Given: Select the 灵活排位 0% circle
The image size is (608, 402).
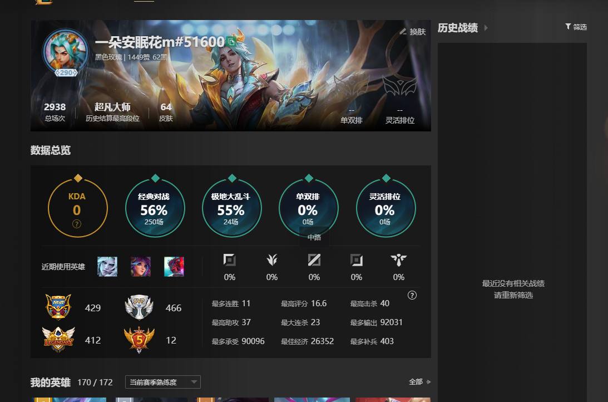Looking at the screenshot, I should coord(385,208).
